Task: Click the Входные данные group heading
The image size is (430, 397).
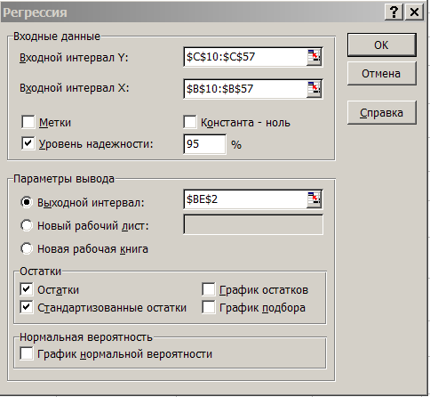Action: click(x=57, y=36)
